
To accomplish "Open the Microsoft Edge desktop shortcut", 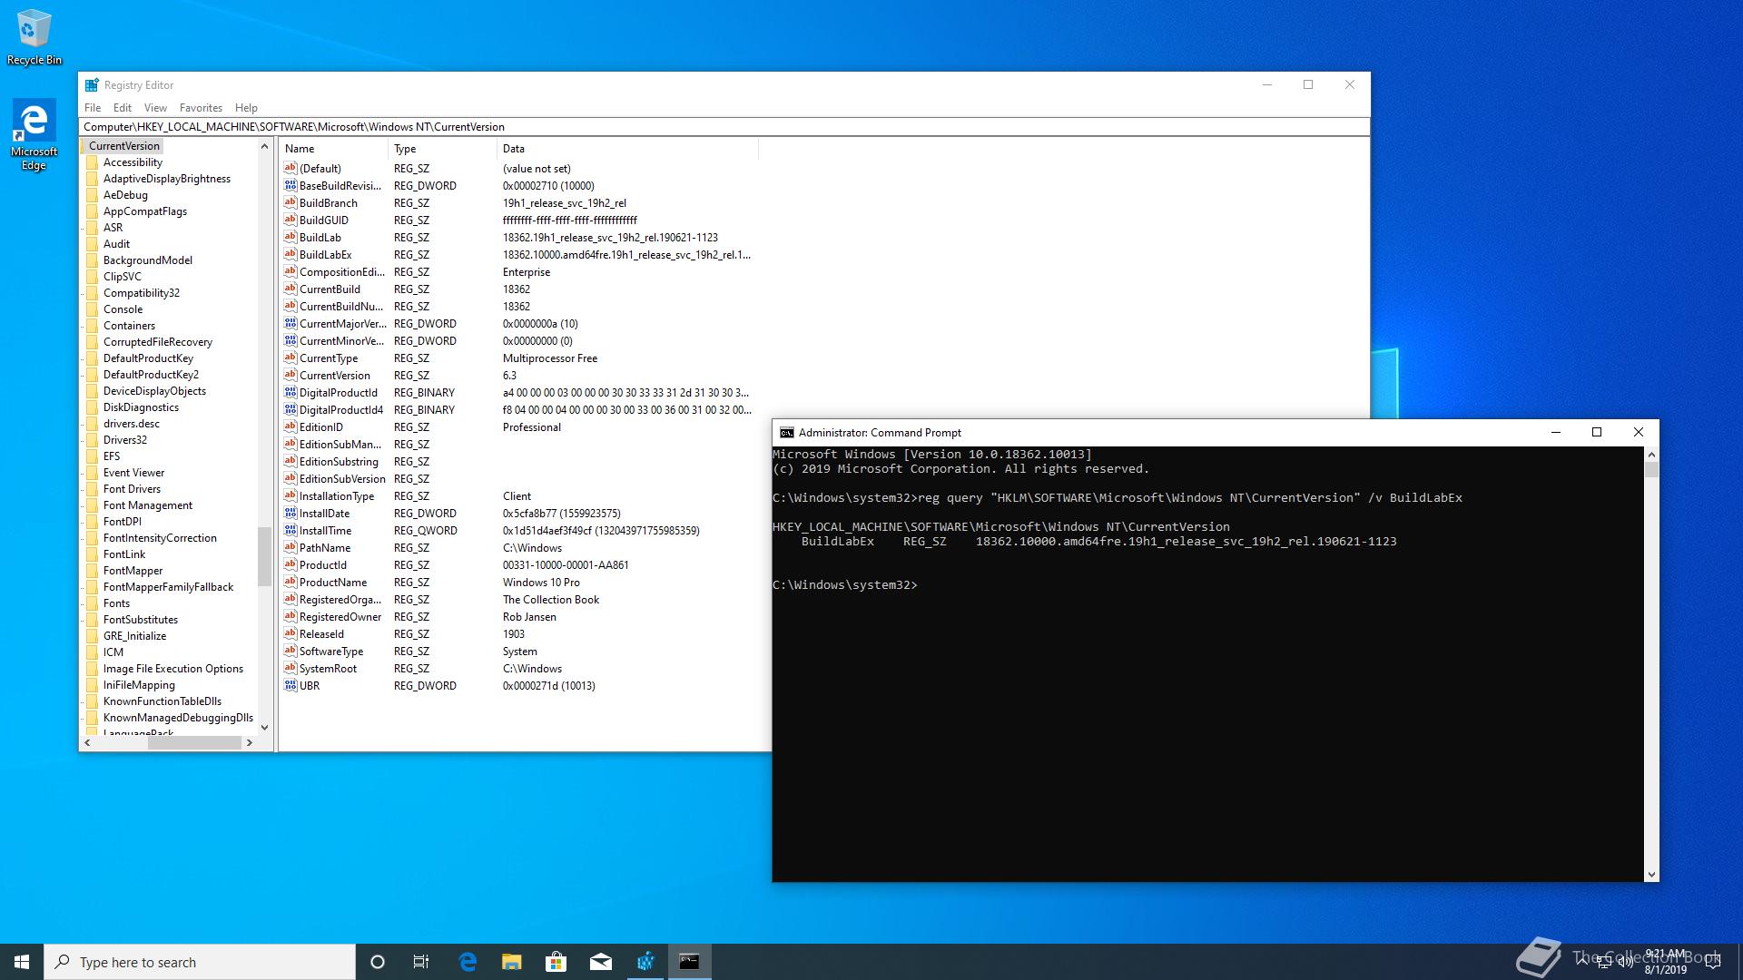I will click(34, 134).
